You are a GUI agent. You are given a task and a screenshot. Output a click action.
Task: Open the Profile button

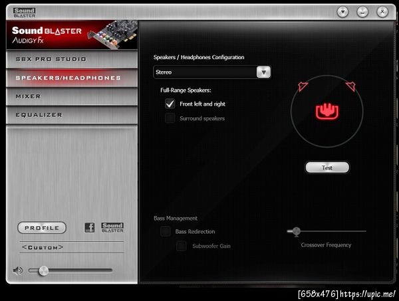click(42, 228)
